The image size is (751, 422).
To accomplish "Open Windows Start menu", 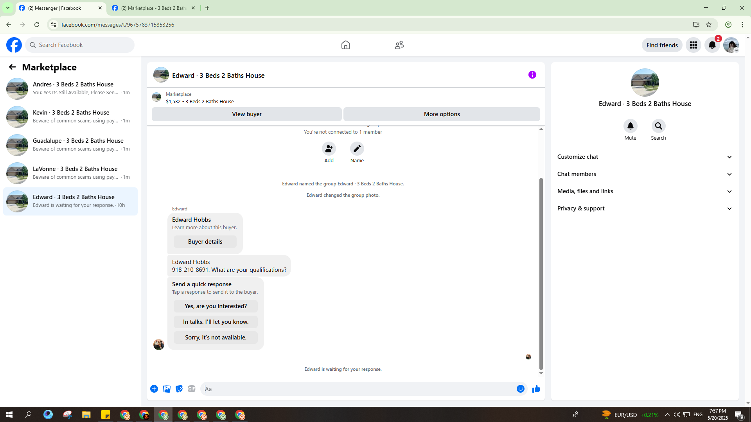I will [9, 415].
